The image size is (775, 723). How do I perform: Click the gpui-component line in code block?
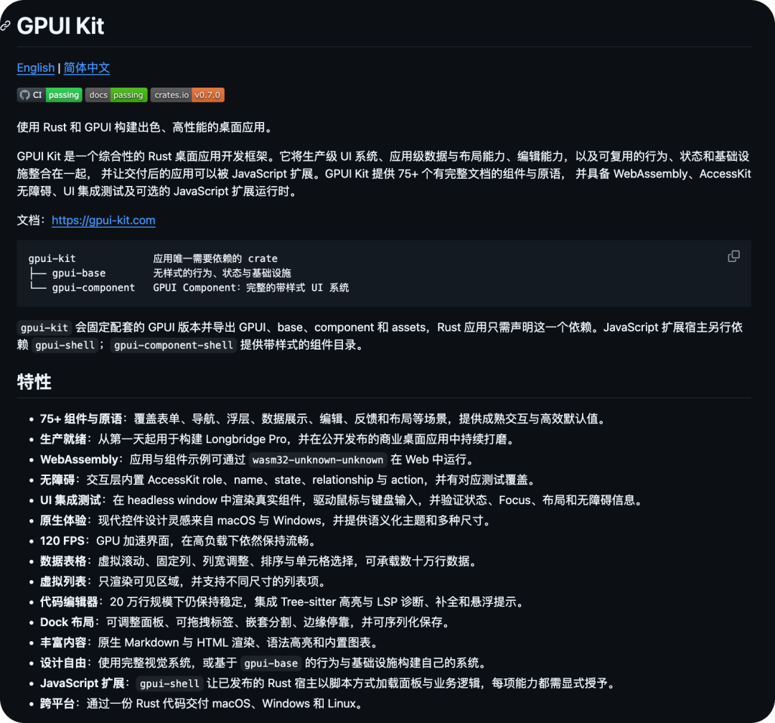tap(189, 288)
